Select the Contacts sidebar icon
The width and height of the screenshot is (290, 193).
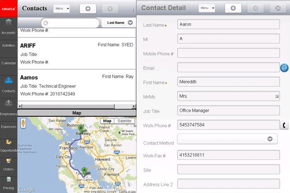point(8,80)
